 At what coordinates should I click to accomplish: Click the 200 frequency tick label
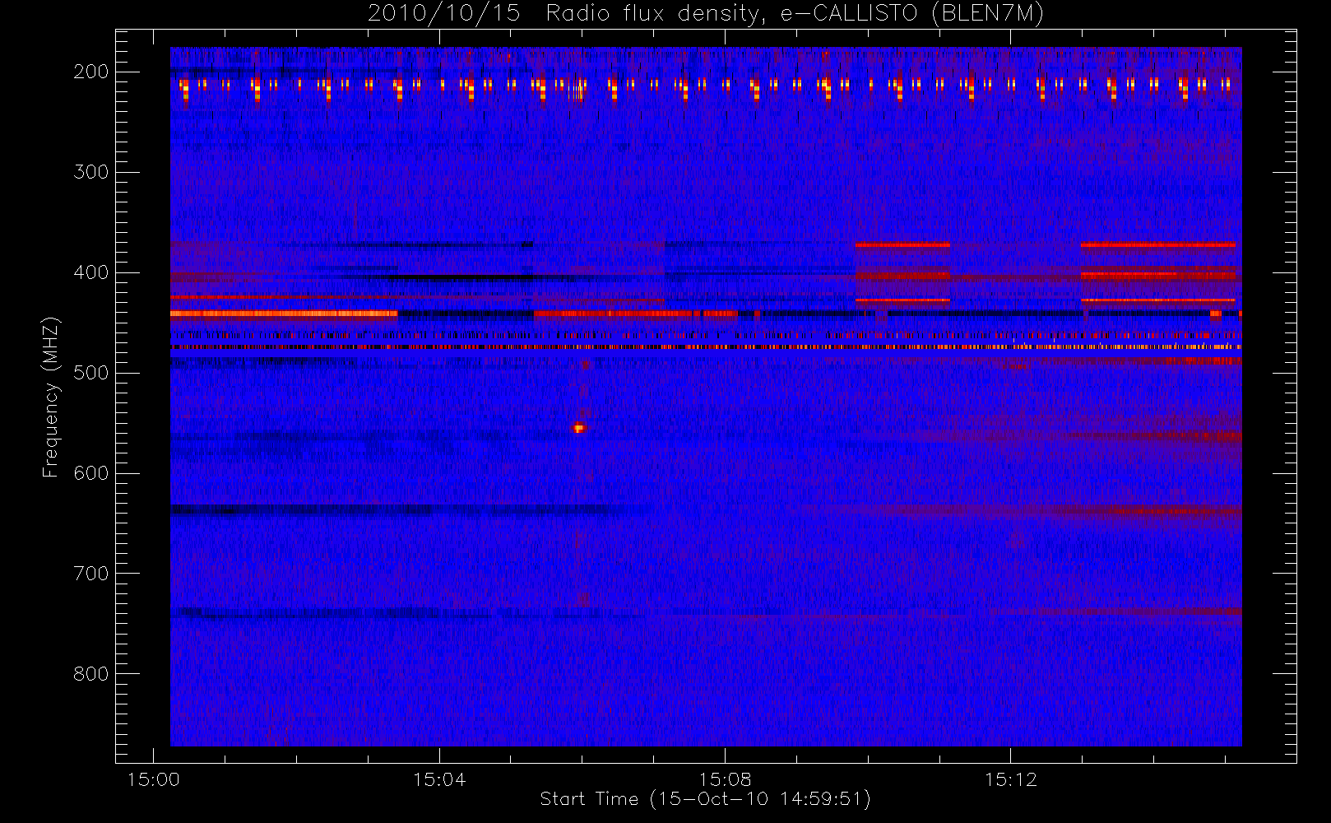click(90, 72)
